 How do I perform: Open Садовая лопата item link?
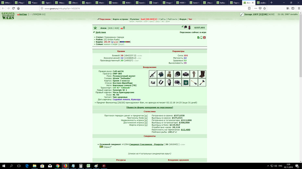point(121,100)
